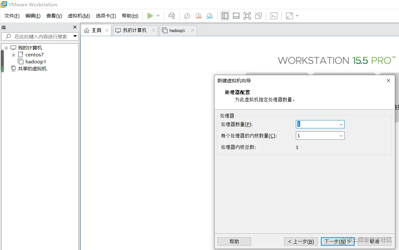Viewport: 399px width, 250px height.
Task: Click the library tree vertical scrollbar
Action: click(x=3, y=61)
